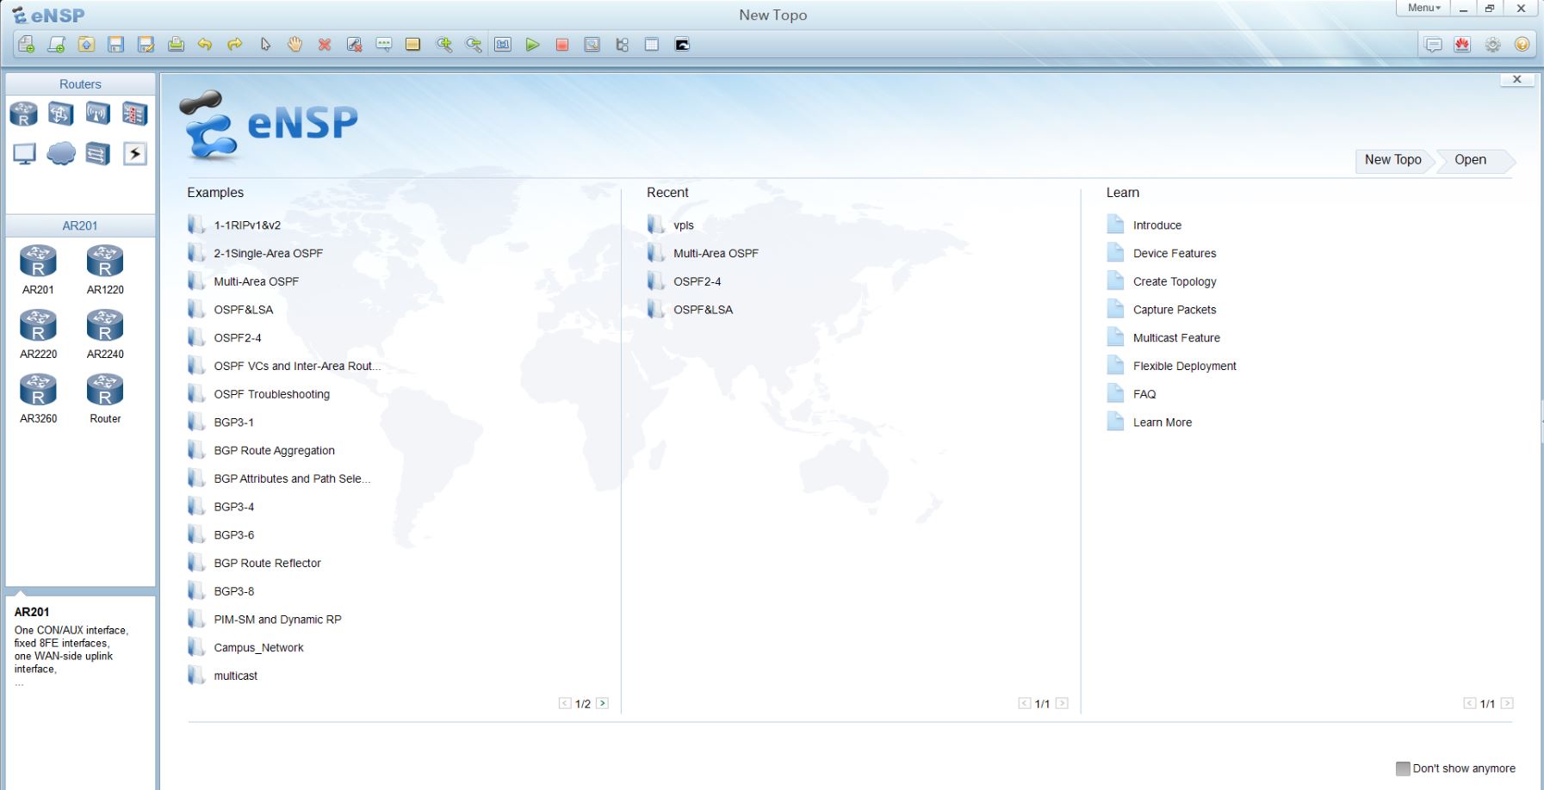Click the next page arrow under Learn
The width and height of the screenshot is (1544, 790).
(1507, 703)
